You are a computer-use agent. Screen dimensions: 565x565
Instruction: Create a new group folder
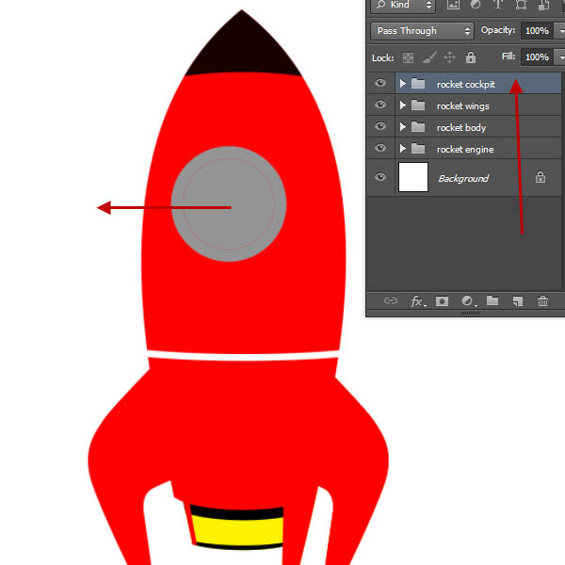[492, 301]
